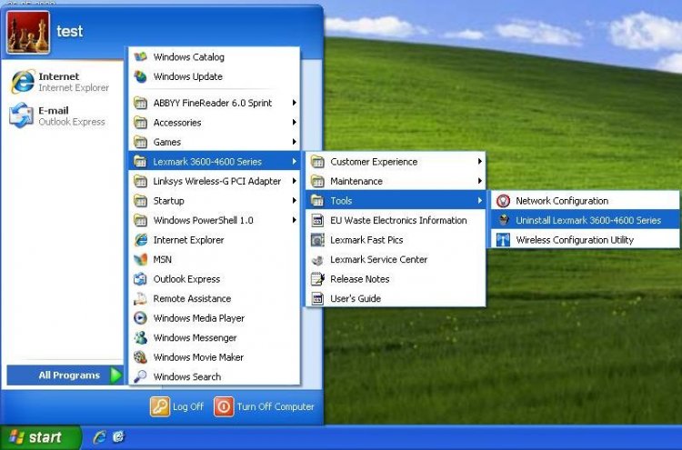Click the Lexmark Fast Pics icon
Image resolution: width=682 pixels, height=450 pixels.
317,240
